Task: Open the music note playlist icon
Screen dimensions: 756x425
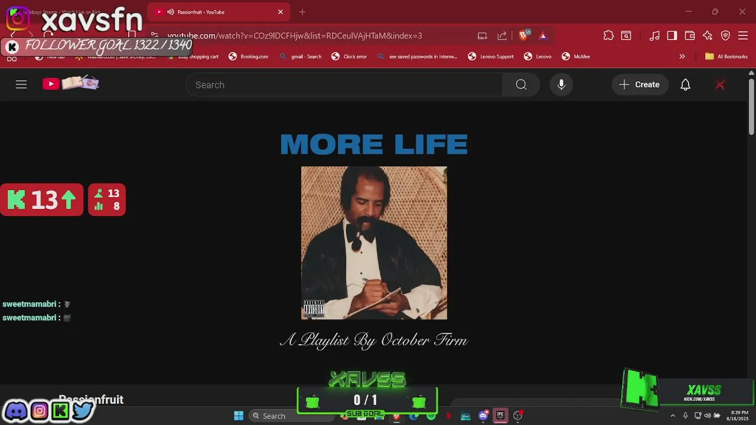Action: [x=654, y=35]
